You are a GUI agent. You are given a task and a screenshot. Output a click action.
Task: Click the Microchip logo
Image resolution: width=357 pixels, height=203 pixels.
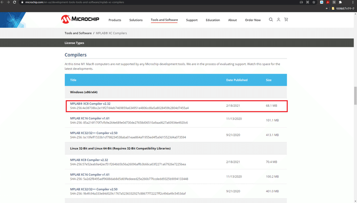[x=80, y=19]
